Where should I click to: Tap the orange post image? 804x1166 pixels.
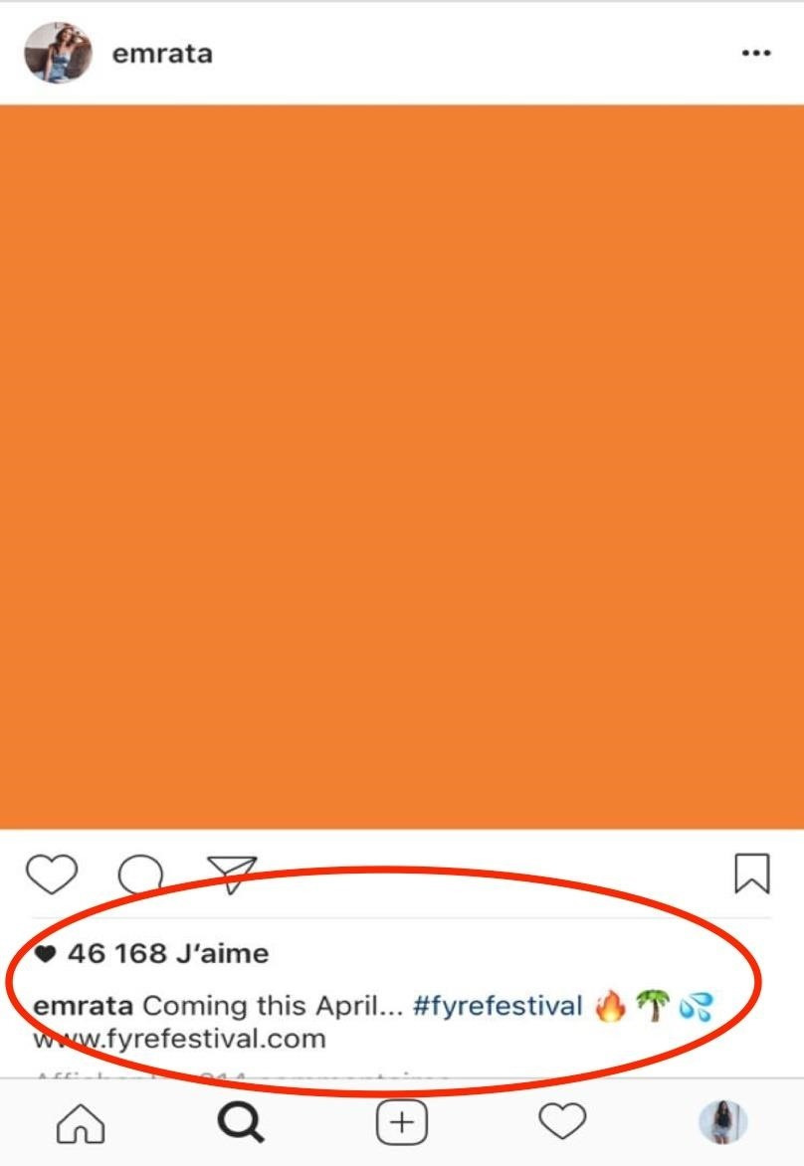pyautogui.click(x=402, y=467)
